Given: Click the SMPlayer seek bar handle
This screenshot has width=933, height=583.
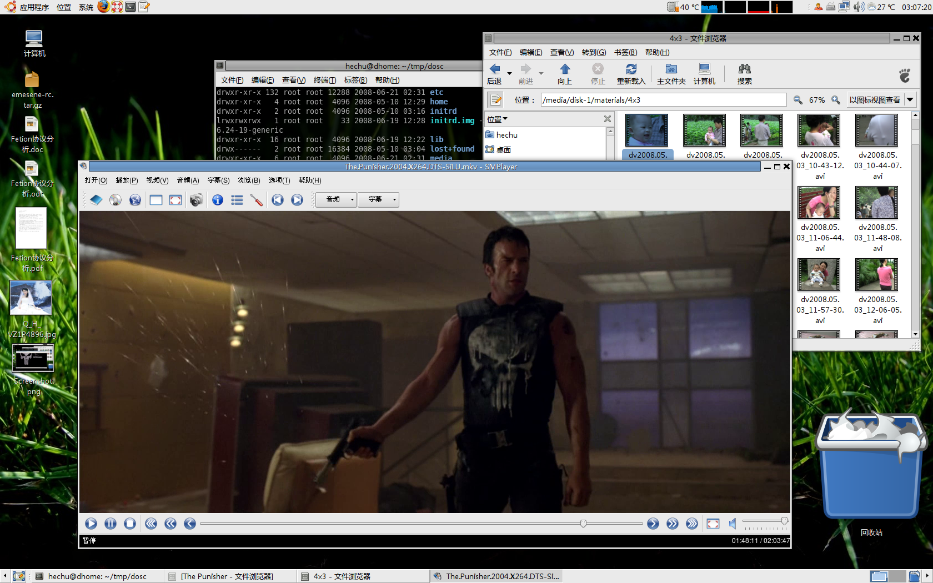Looking at the screenshot, I should tap(583, 524).
